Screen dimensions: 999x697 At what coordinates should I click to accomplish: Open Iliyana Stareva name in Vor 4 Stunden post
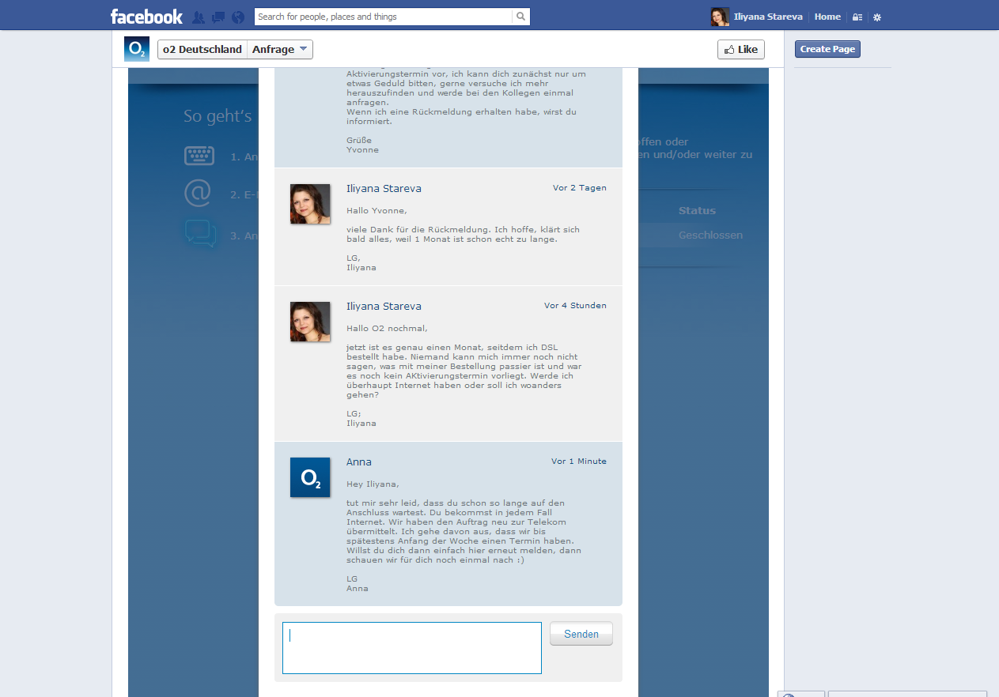point(384,307)
